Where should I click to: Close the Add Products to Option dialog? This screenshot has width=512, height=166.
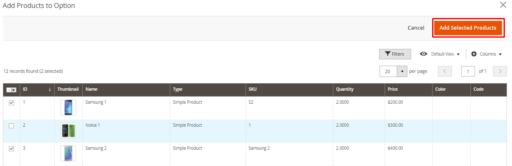tap(503, 5)
